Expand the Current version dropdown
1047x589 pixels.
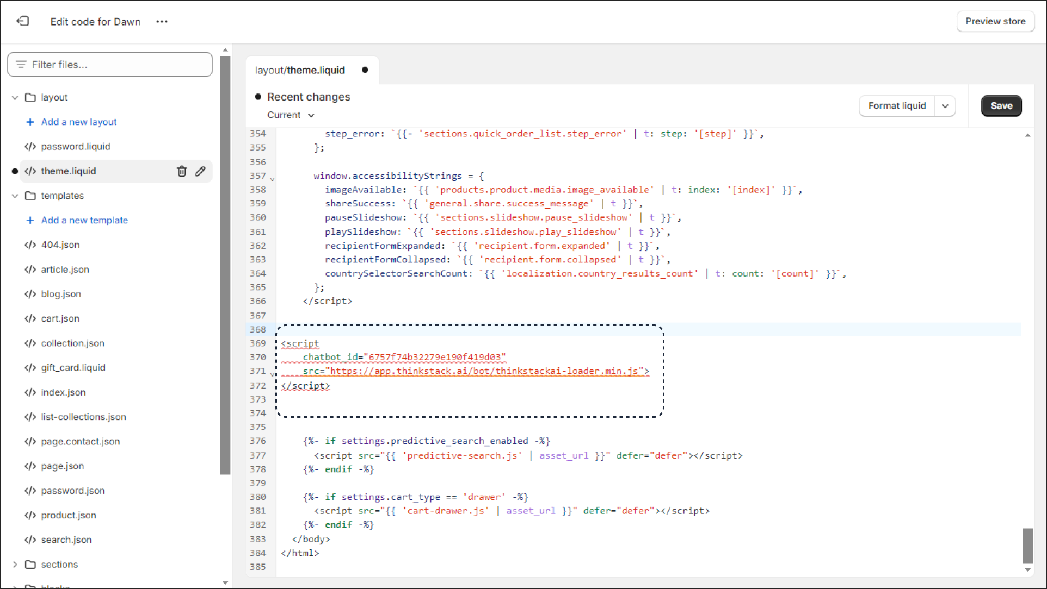290,115
